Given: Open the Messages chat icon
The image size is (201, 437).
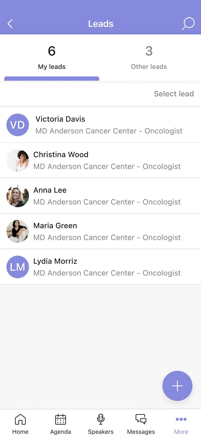Looking at the screenshot, I should coord(141,419).
